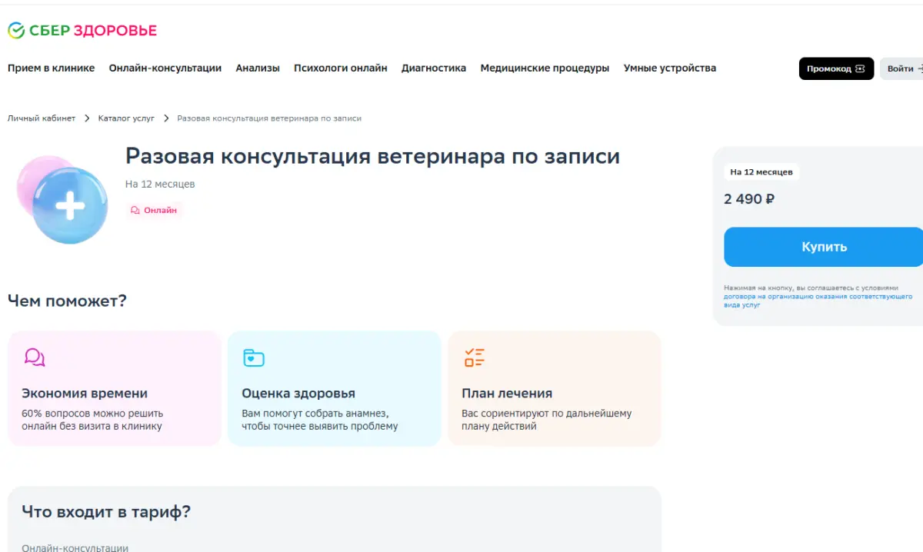The image size is (923, 552).
Task: Click the folder heart icon above Оценка здоровья
Action: point(254,357)
